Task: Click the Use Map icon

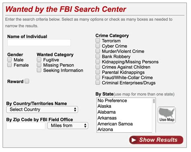Action: (167, 115)
